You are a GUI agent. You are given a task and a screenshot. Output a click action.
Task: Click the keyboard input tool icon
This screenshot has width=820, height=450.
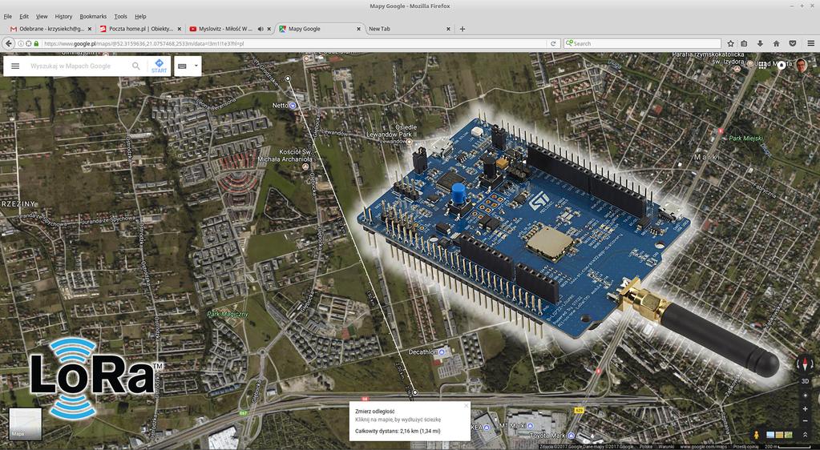click(x=183, y=66)
